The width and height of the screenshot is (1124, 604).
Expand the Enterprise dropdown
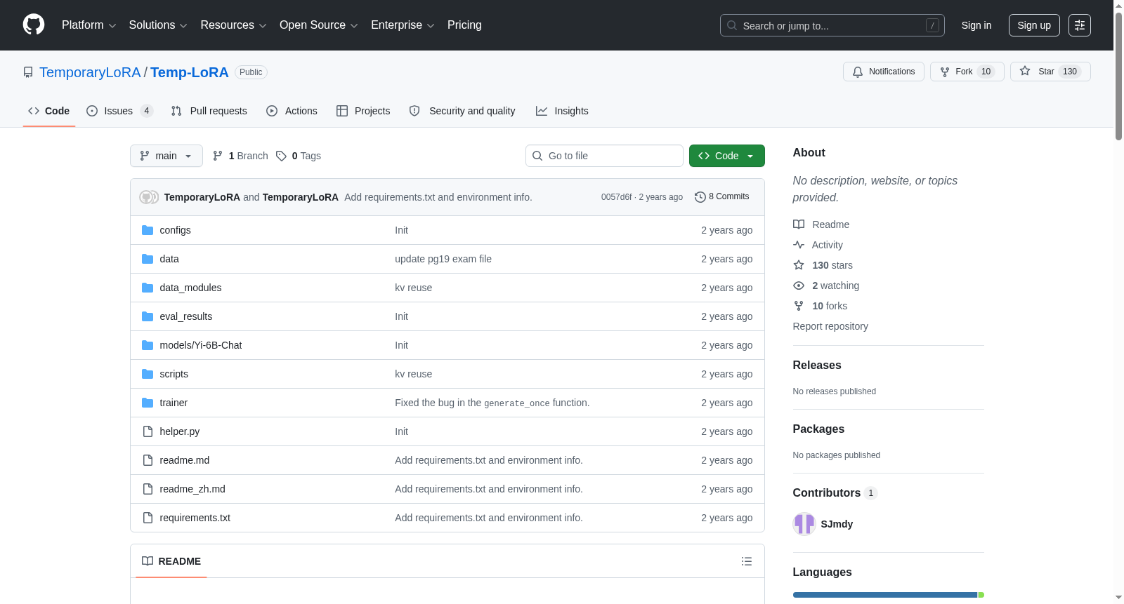coord(403,25)
